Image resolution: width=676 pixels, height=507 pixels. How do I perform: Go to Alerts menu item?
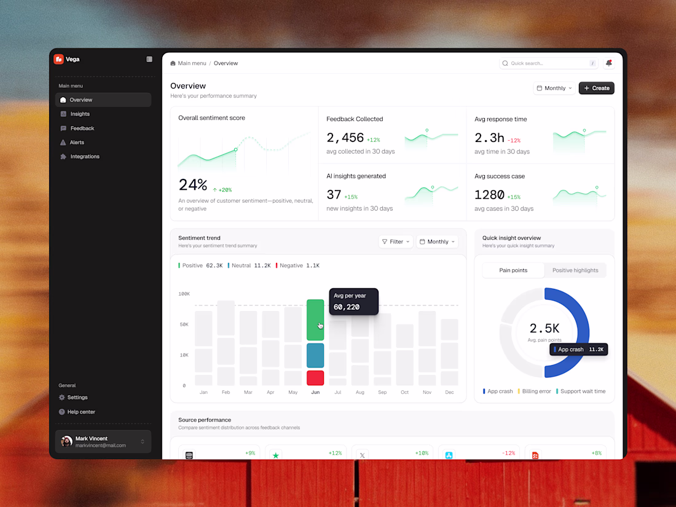[x=103, y=143]
